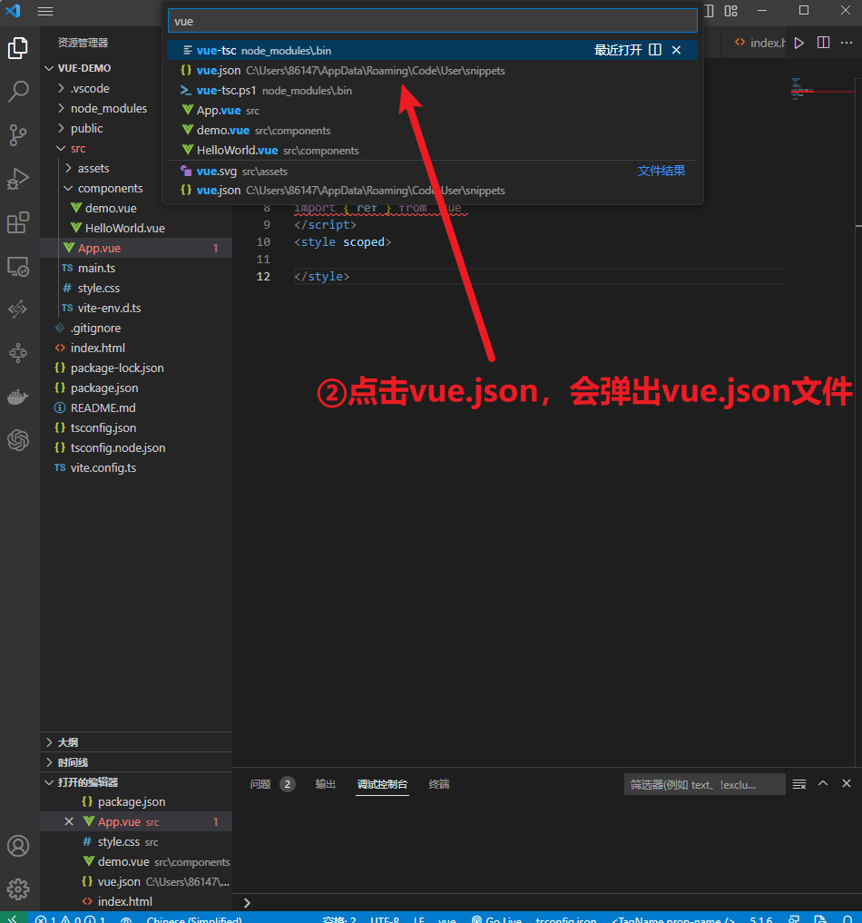Maximize the bottom panel size
The width and height of the screenshot is (862, 923).
click(x=823, y=783)
